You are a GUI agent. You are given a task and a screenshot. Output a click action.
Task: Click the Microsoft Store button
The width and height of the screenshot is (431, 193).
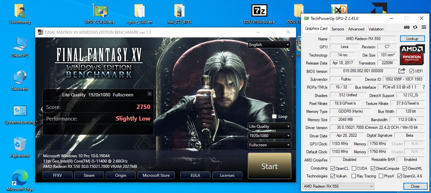(156, 175)
